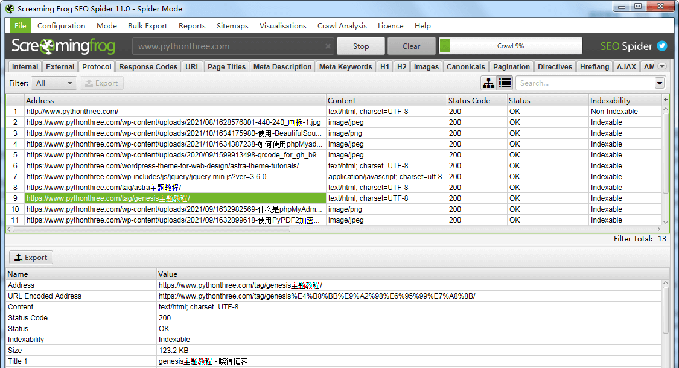Click application/javascript content cell
Screen dimensions: 679x368
click(385, 177)
